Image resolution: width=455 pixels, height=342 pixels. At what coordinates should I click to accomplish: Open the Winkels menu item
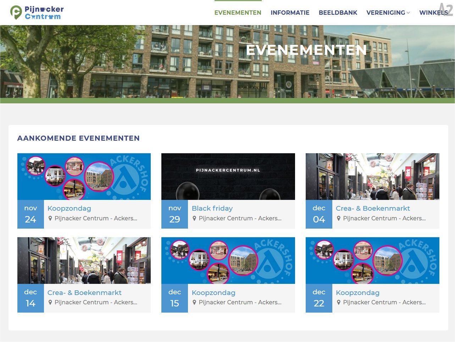[x=434, y=13]
